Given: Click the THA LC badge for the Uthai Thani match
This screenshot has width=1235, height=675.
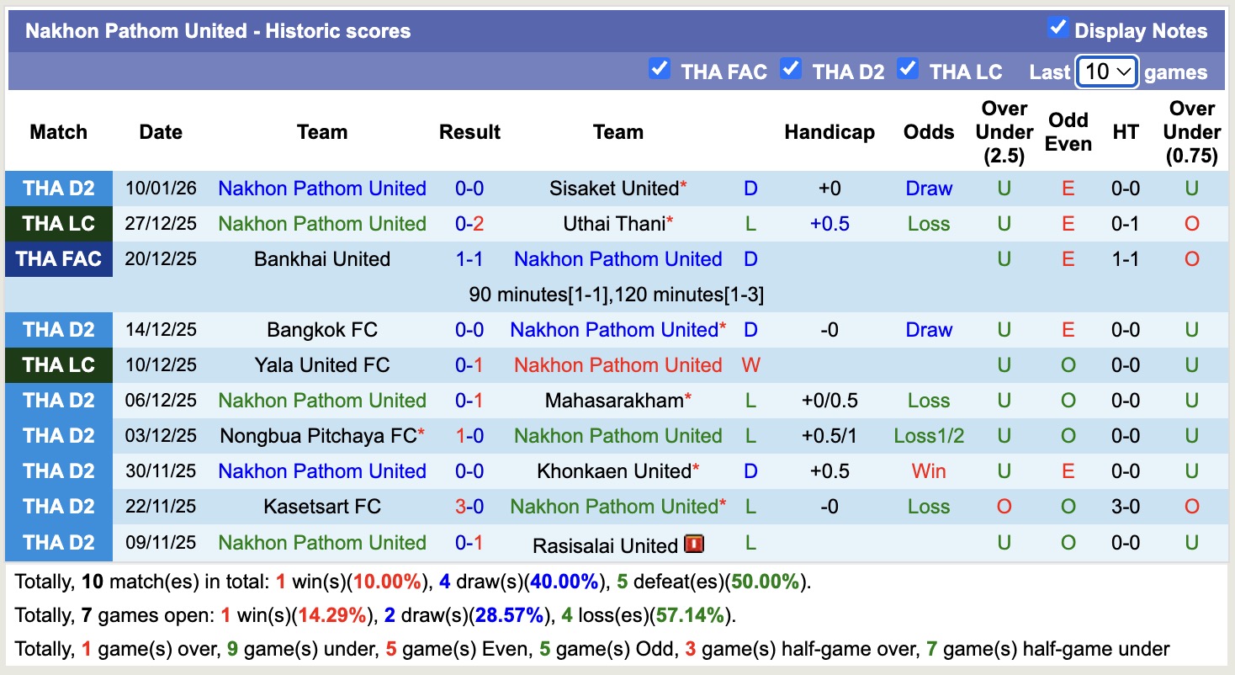Looking at the screenshot, I should pos(58,224).
